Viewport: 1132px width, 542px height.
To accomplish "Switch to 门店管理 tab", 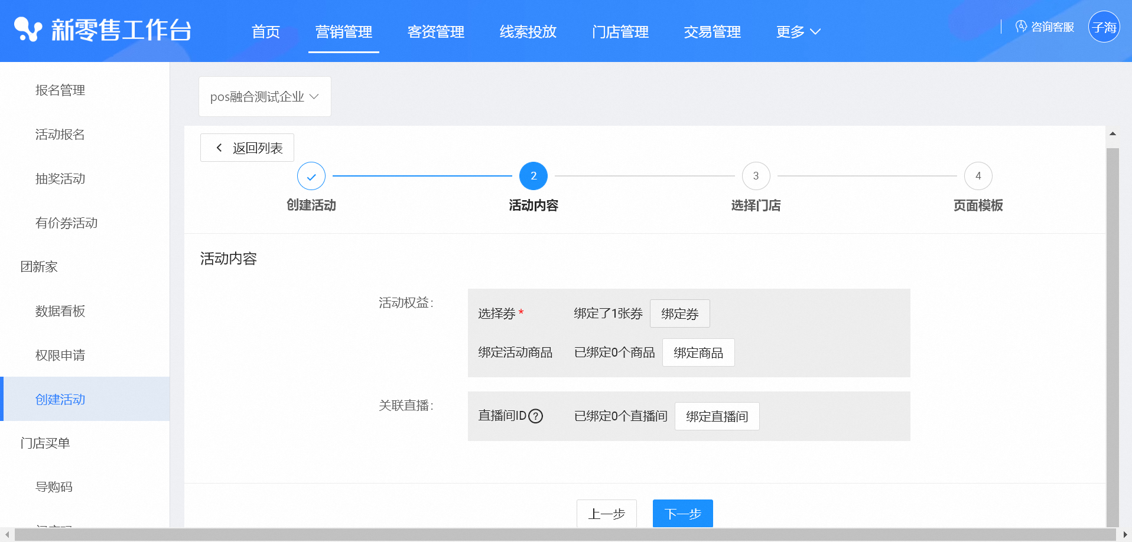I will (x=620, y=32).
